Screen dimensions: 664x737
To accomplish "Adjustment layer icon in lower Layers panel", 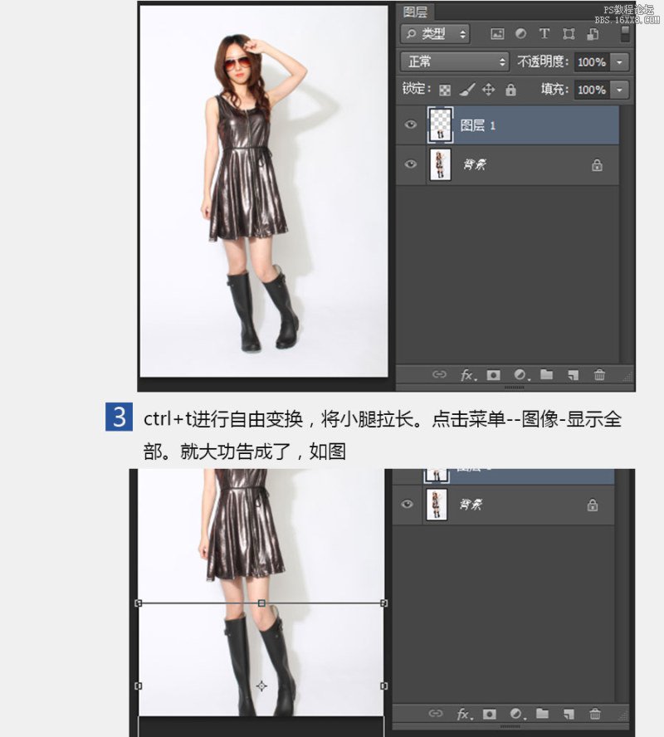I will click(517, 714).
